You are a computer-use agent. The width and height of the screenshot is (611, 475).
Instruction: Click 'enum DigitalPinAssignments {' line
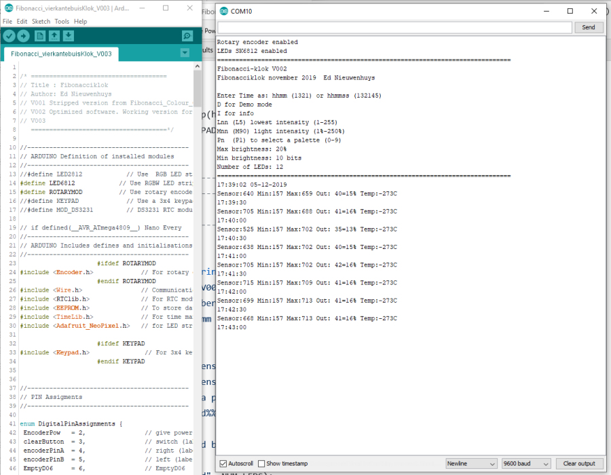coord(71,423)
